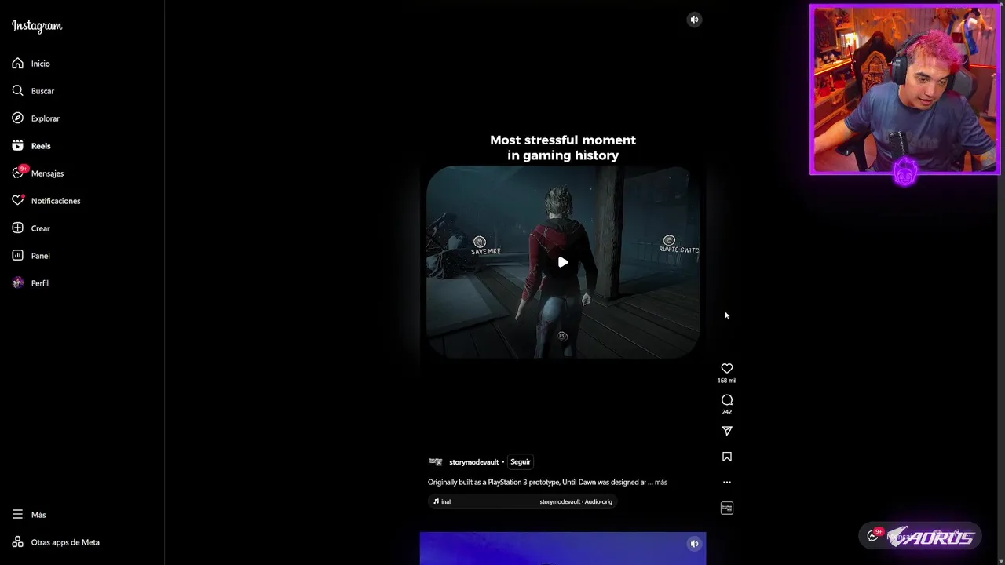The height and width of the screenshot is (565, 1005).
Task: Click the music note audio icon
Action: 437,501
